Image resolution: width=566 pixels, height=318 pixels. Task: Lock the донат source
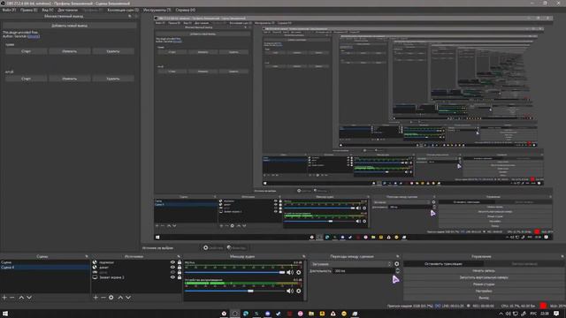180,268
